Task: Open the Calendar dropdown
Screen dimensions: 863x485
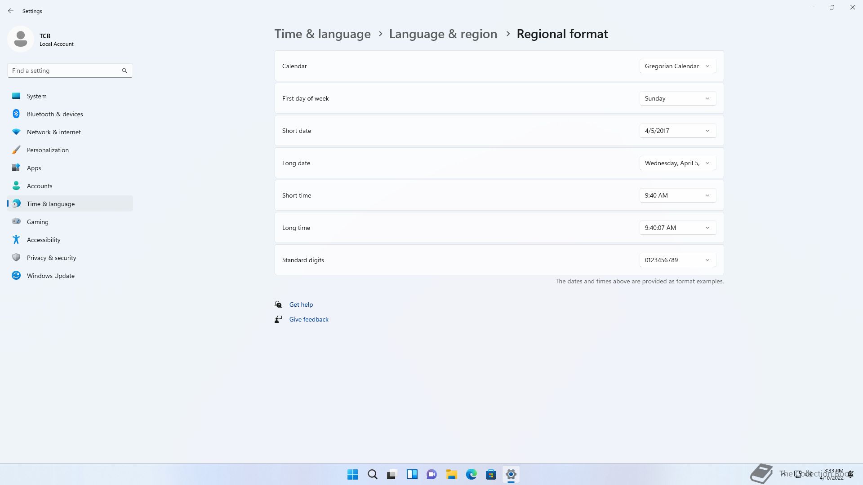Action: 678,66
